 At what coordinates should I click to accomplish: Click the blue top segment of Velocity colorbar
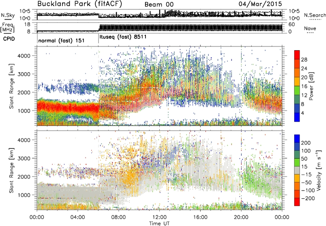(297, 139)
